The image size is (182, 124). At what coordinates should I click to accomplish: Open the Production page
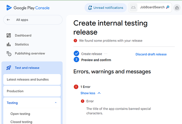32,91
